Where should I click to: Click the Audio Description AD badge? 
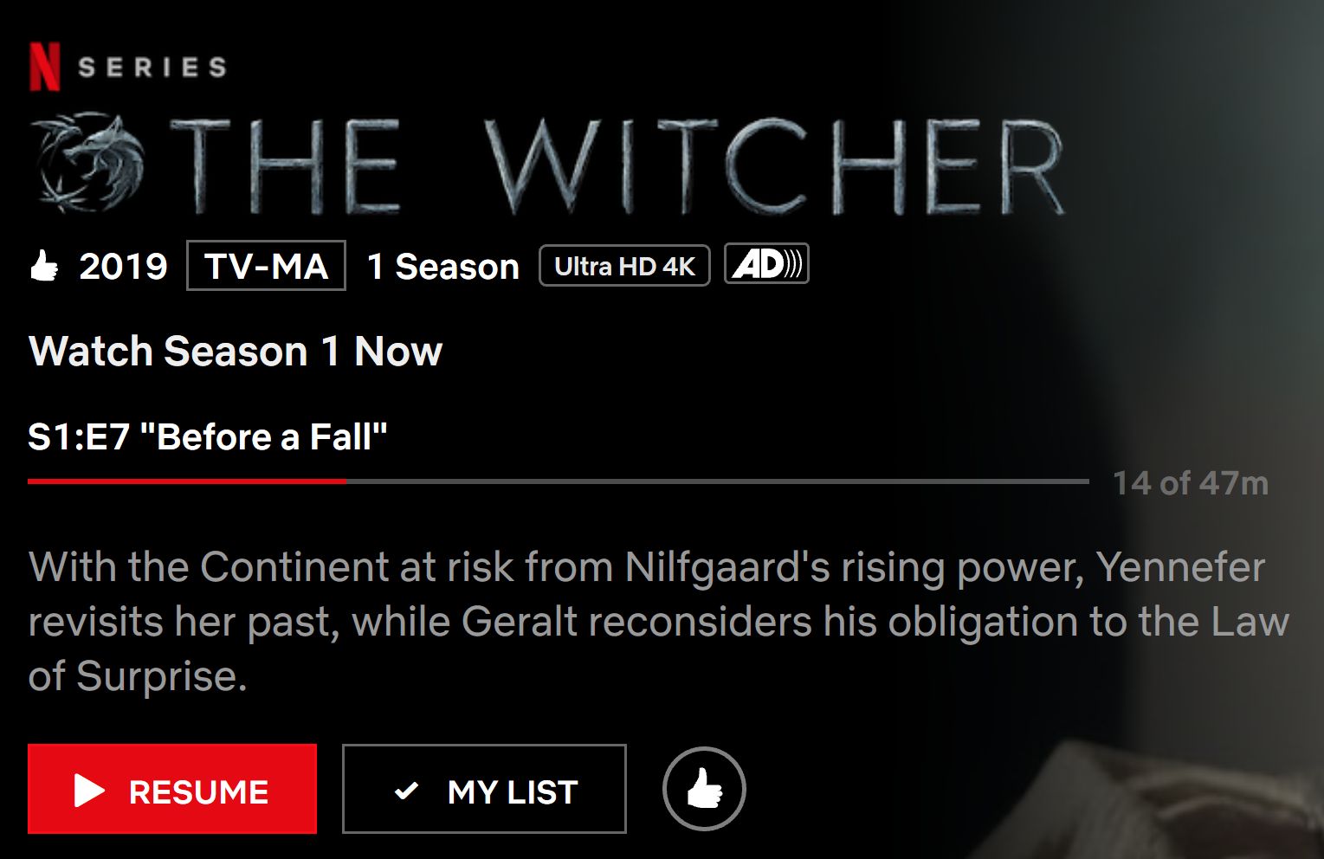coord(766,264)
